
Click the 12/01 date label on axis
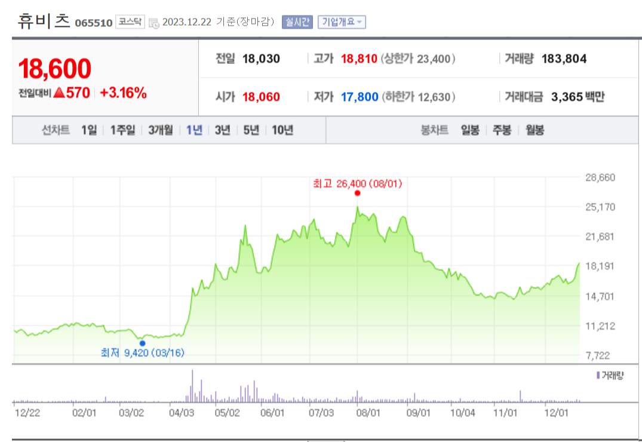point(556,413)
